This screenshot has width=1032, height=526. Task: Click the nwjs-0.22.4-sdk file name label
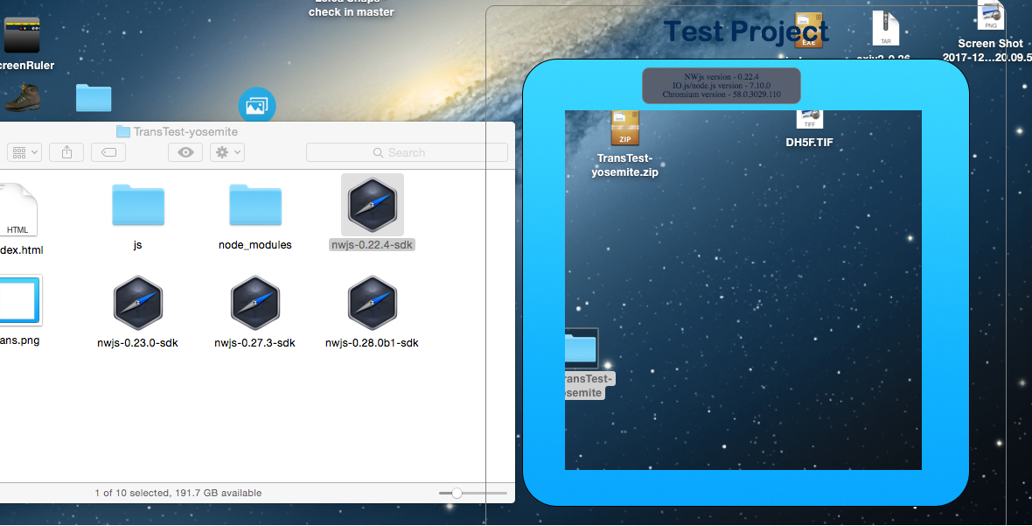tap(372, 245)
